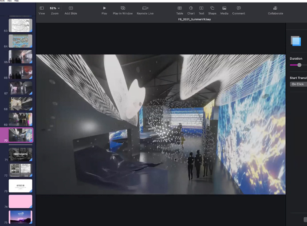Click the Add Slide icon
This screenshot has height=226, width=307.
[71, 8]
